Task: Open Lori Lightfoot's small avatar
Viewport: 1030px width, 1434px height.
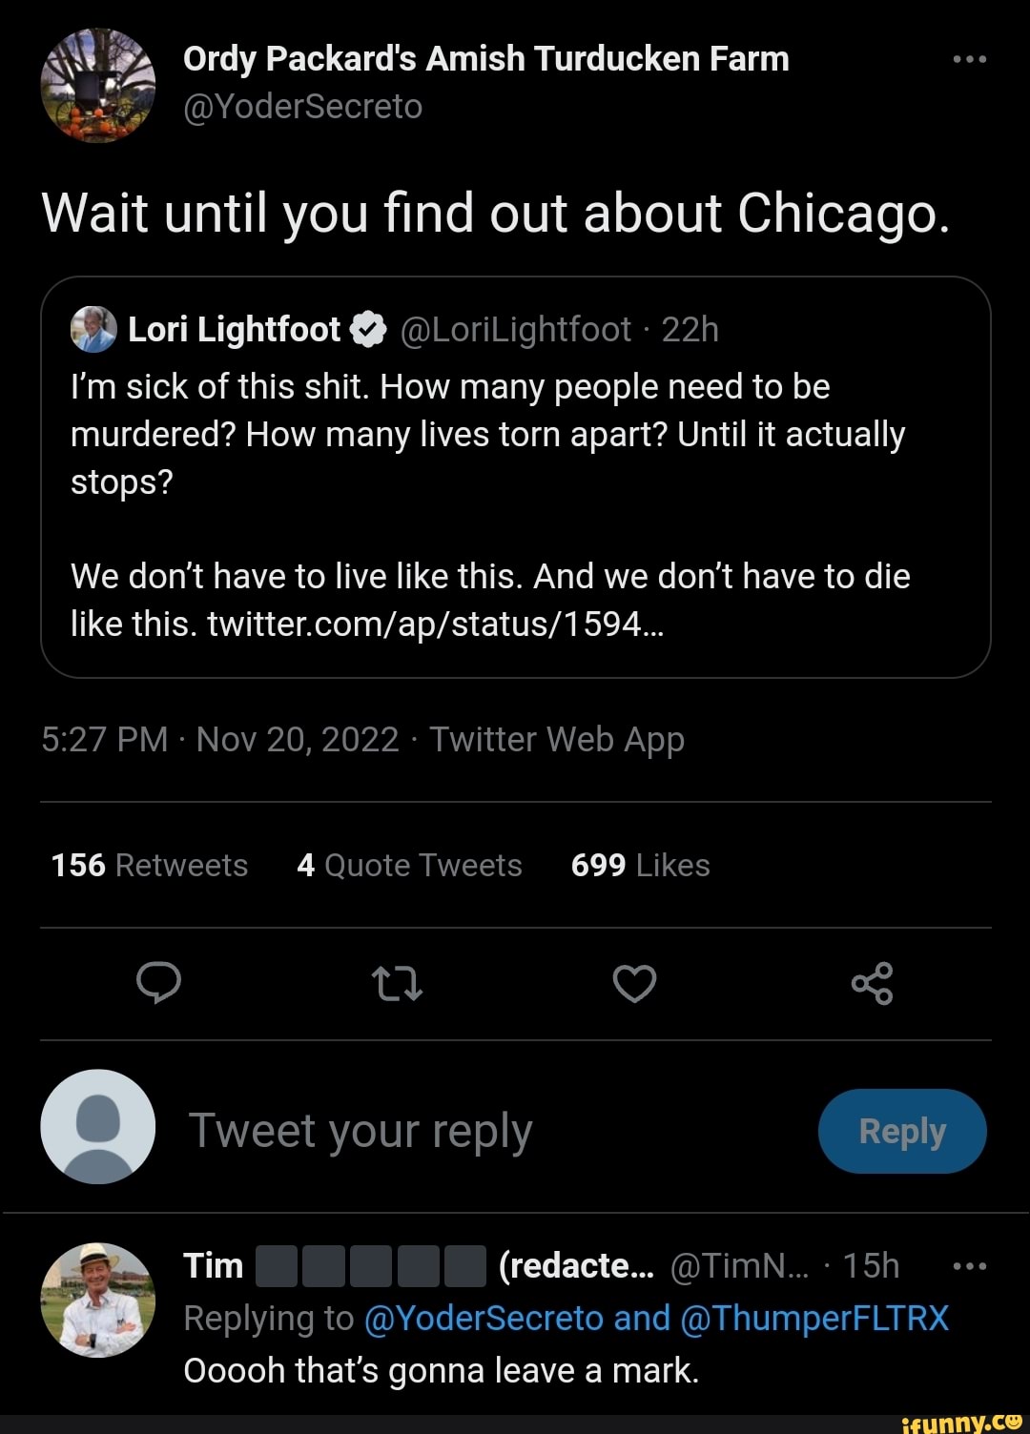Action: (93, 330)
